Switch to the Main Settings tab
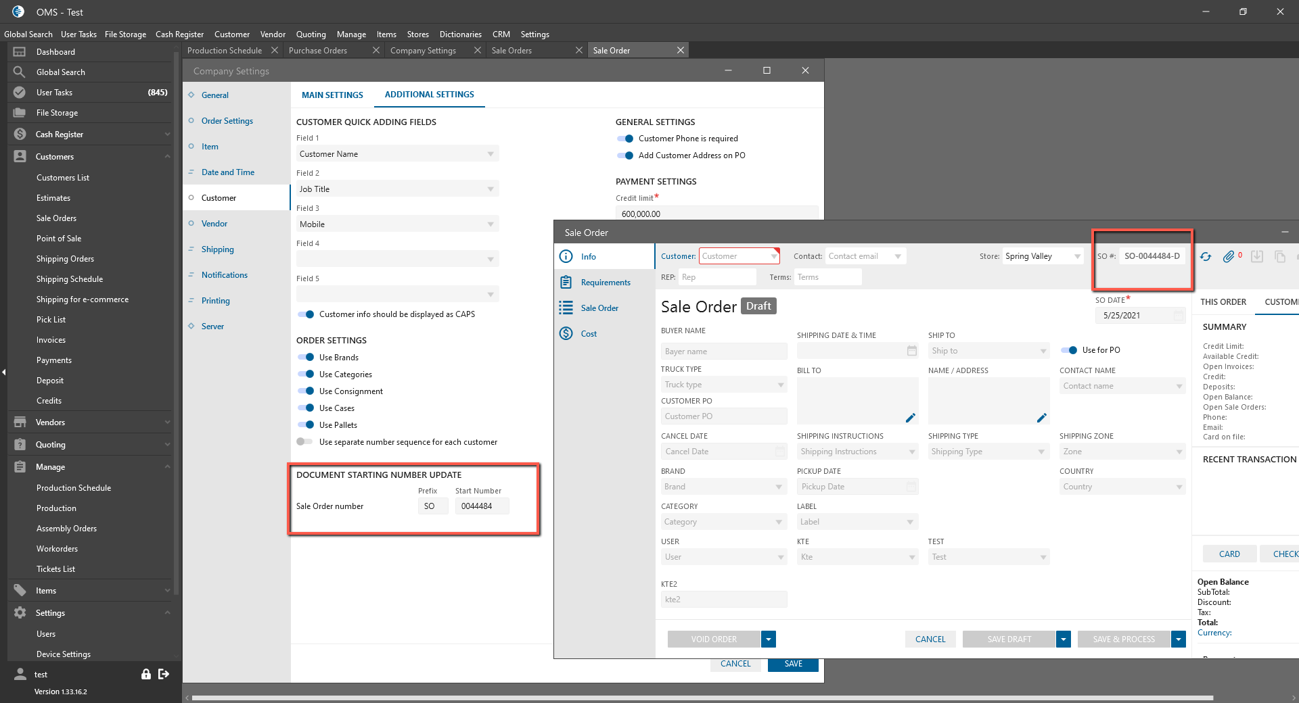Screen dimensions: 1299x703 [332, 95]
